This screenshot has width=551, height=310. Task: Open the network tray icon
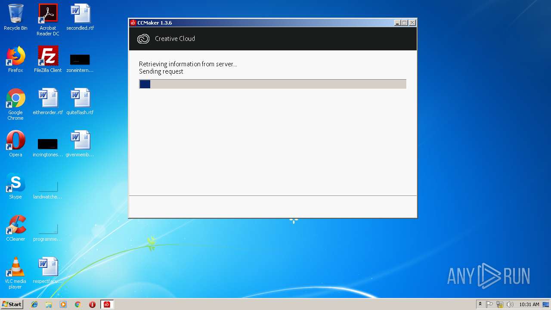(500, 304)
